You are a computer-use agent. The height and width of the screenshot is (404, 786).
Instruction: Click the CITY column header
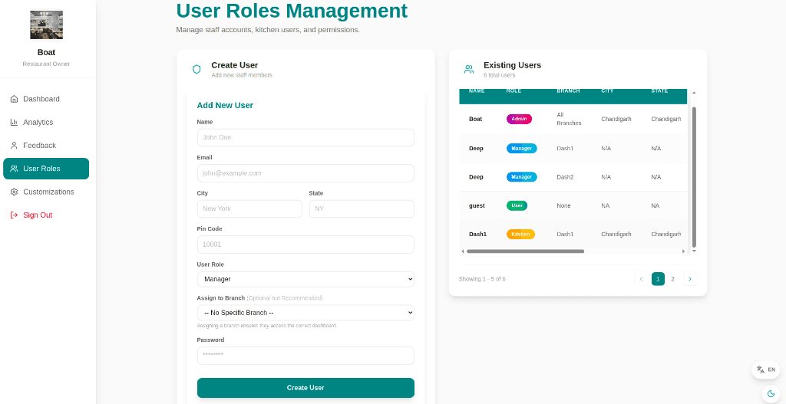607,91
